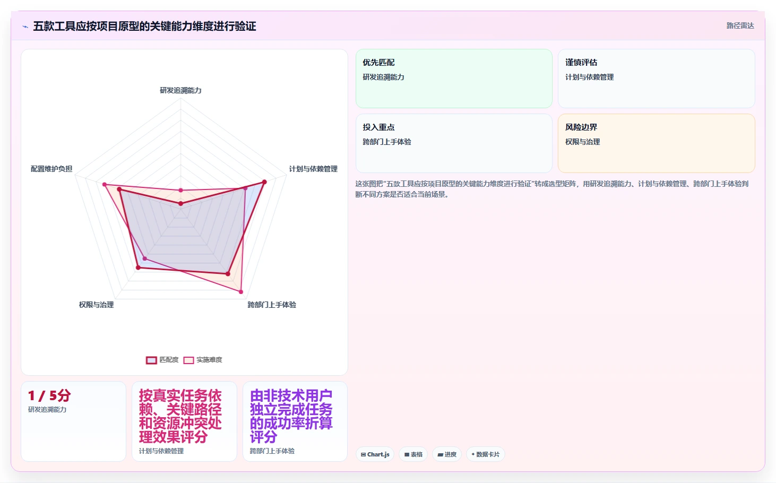Click the stat card starting 按真实任务依赖
The height and width of the screenshot is (483, 776).
pos(184,421)
